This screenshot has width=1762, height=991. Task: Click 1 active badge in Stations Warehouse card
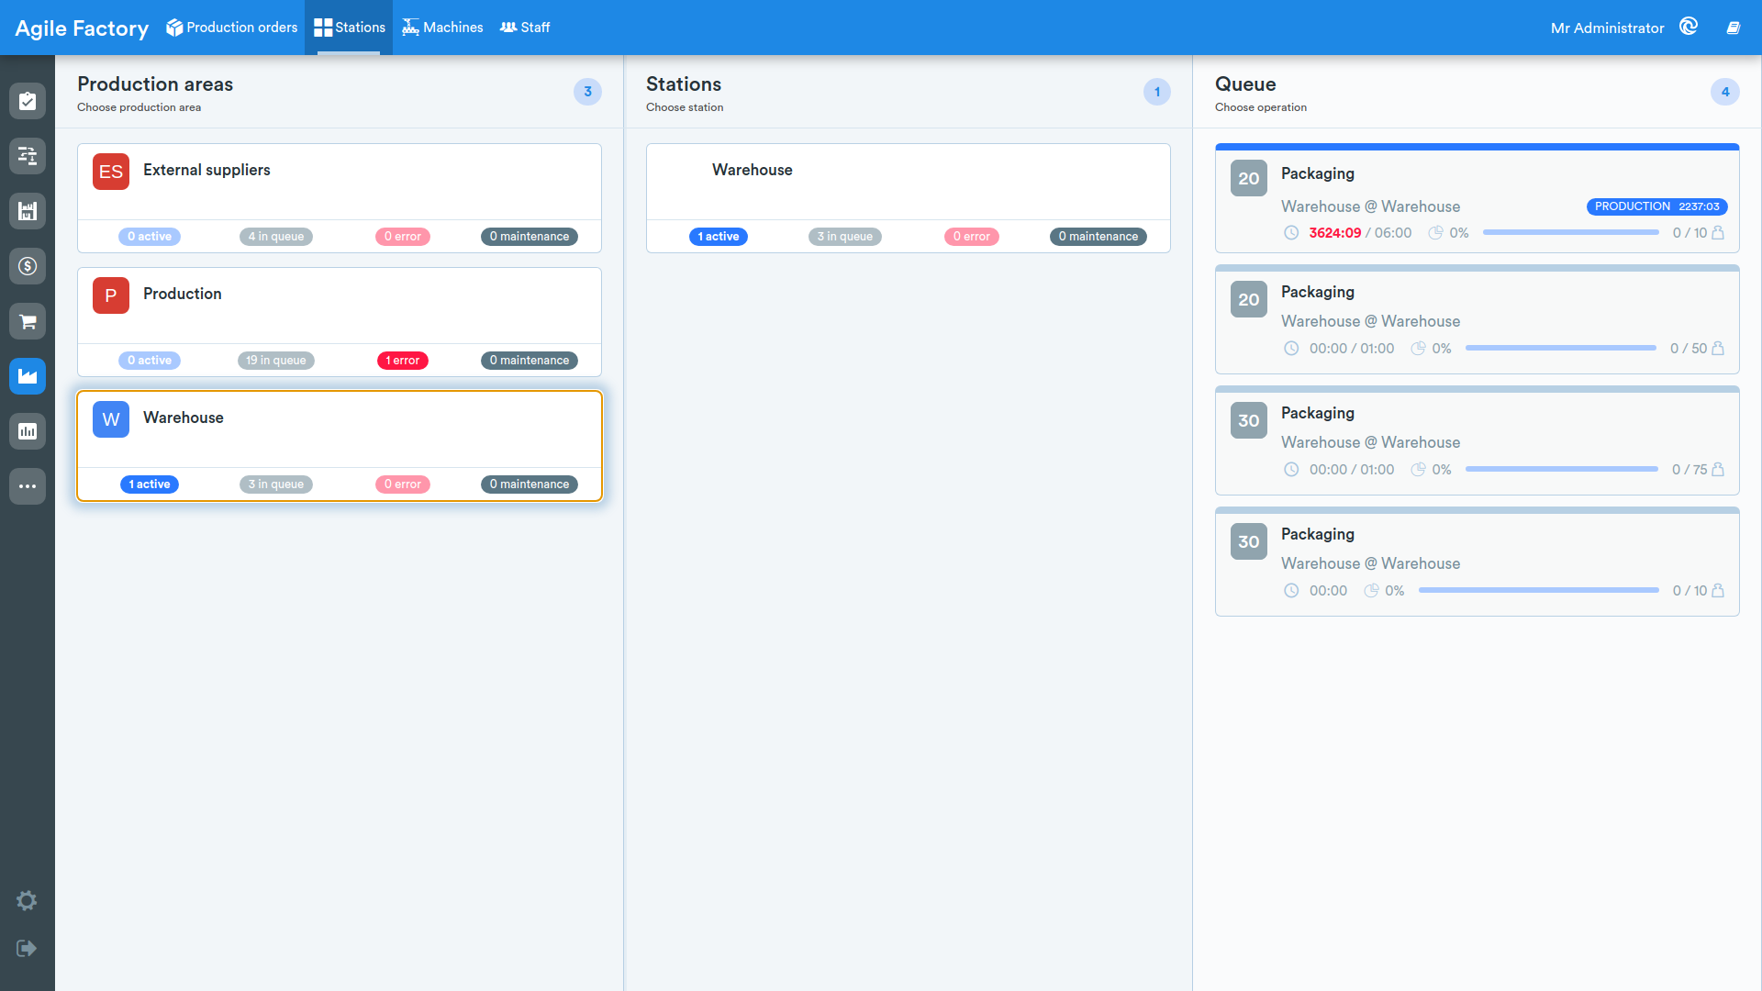(x=719, y=237)
